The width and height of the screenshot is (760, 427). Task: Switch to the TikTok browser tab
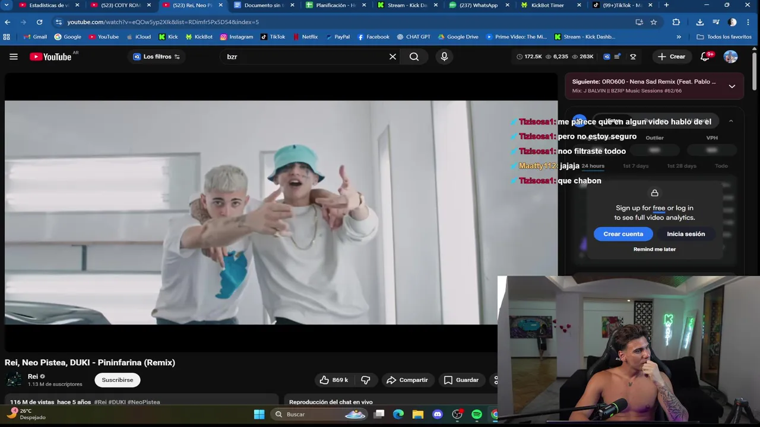pyautogui.click(x=622, y=5)
